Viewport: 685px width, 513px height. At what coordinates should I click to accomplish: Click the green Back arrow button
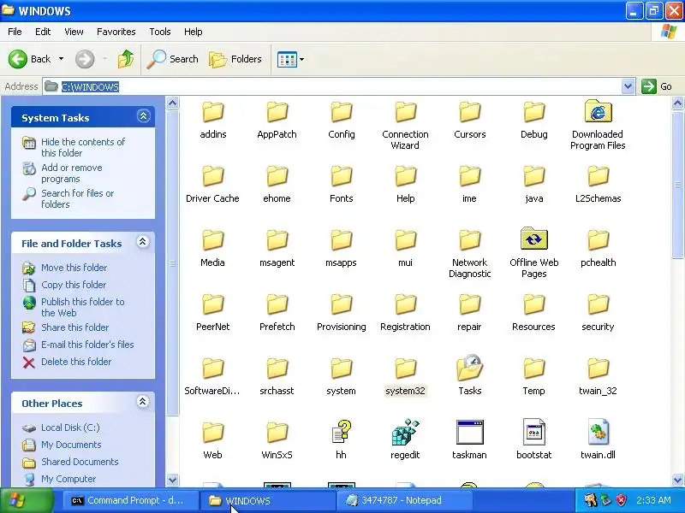(17, 59)
